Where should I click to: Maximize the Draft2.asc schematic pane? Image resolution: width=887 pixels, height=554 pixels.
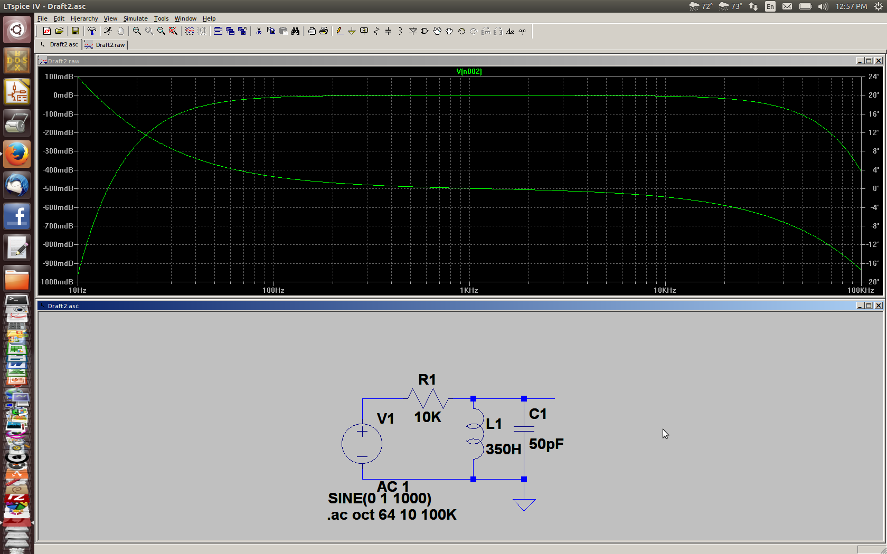pos(869,305)
